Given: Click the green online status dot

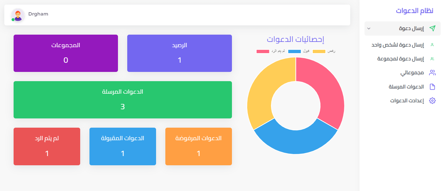Looking at the screenshot, I should coord(13,19).
